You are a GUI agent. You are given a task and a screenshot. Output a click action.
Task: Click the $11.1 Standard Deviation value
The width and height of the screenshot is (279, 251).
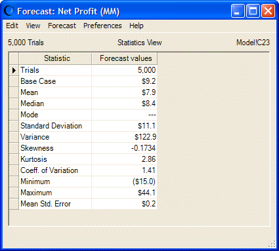[146, 126]
